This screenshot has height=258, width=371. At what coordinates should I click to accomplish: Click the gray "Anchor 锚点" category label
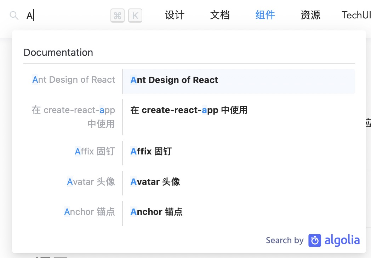pyautogui.click(x=90, y=212)
